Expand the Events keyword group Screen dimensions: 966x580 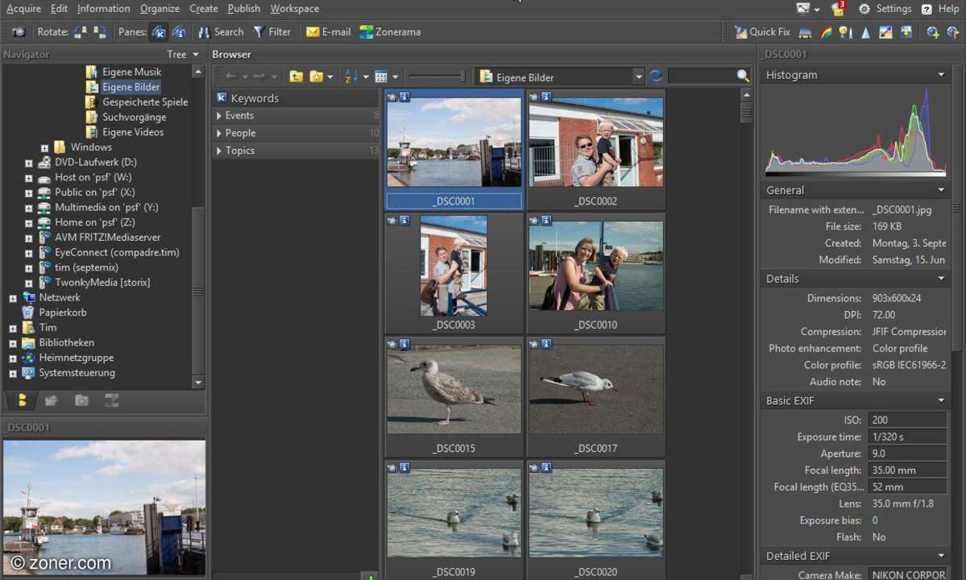[x=218, y=115]
